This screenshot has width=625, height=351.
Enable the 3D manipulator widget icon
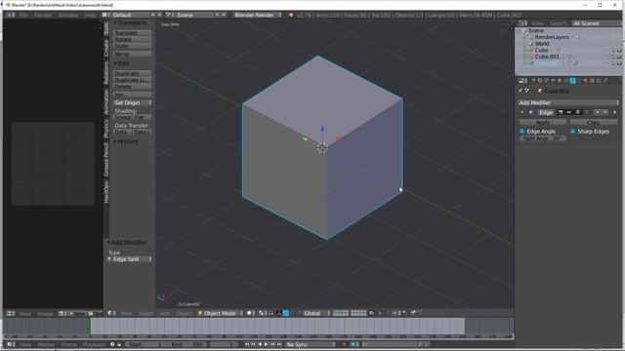coord(279,314)
